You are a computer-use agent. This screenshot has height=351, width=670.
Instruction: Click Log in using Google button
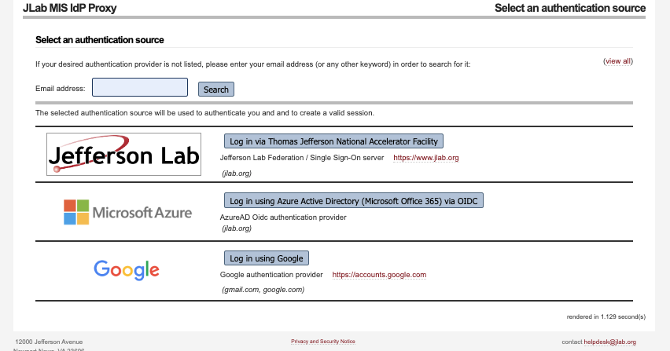click(267, 258)
